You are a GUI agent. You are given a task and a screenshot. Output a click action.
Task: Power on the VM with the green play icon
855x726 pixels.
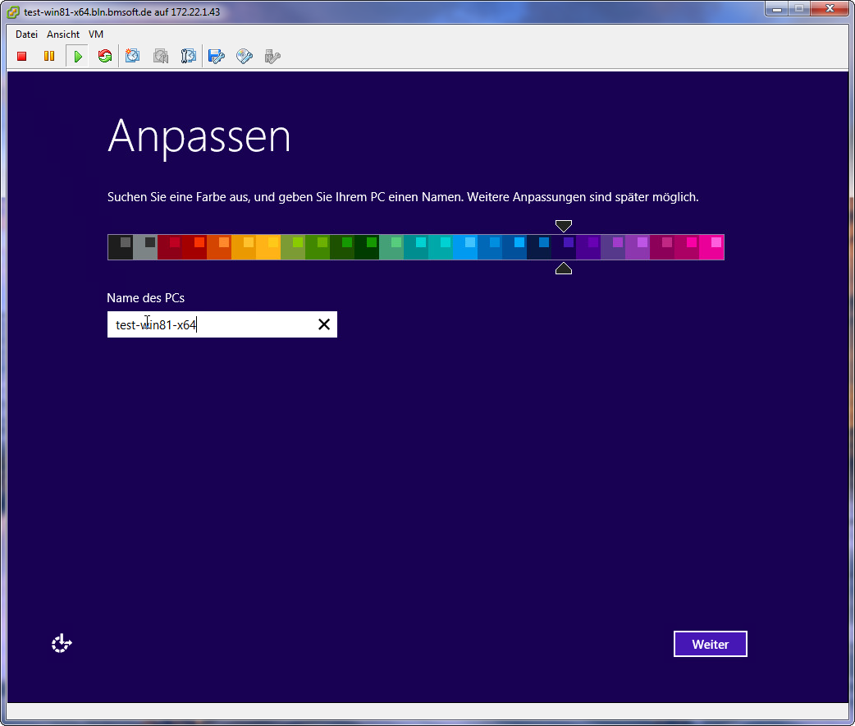tap(77, 56)
